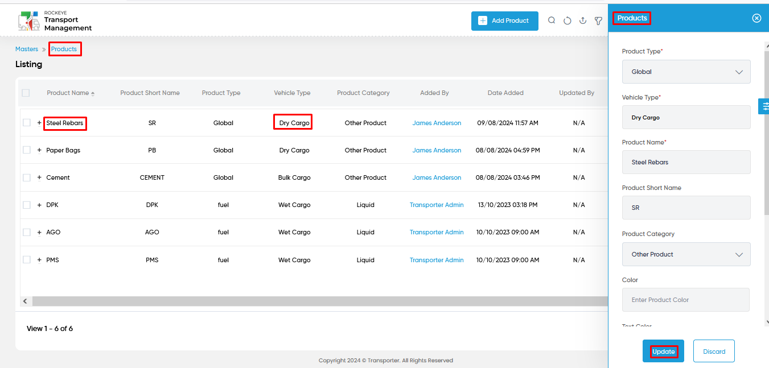Click the Add Product button
769x368 pixels.
(x=505, y=20)
